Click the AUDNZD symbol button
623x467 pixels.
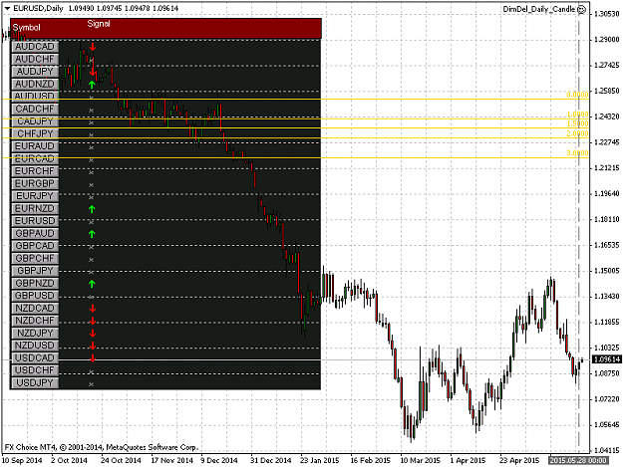pyautogui.click(x=35, y=84)
